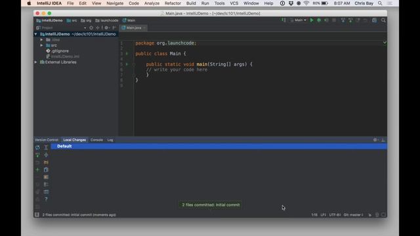The width and height of the screenshot is (420, 236).
Task: Open Project Structure icon in top toolbar
Action: coord(375,20)
